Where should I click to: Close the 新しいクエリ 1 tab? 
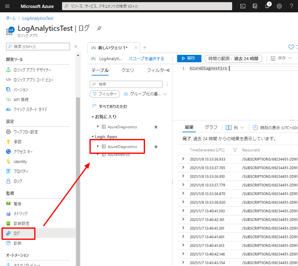(136, 48)
